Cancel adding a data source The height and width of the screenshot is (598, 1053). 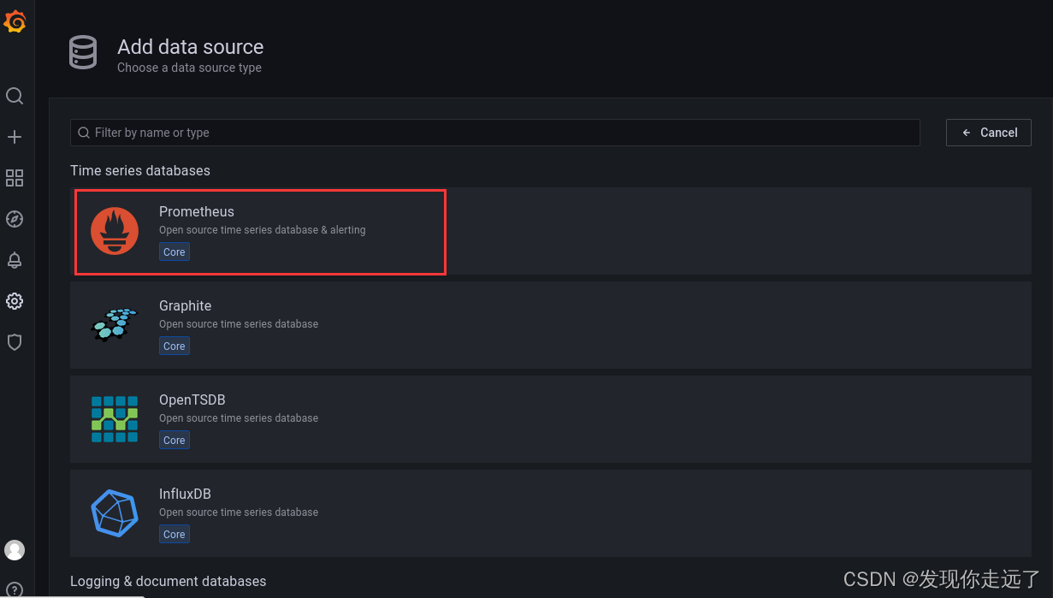(x=989, y=133)
